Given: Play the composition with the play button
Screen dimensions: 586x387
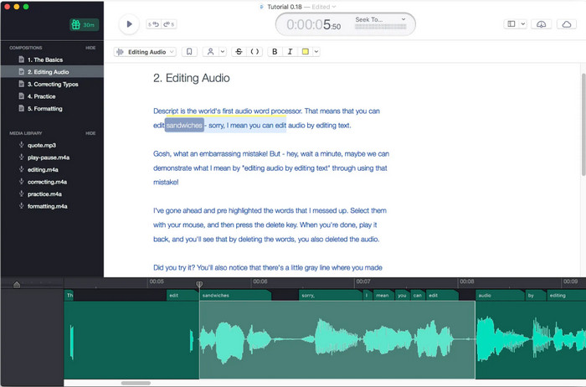Looking at the screenshot, I should click(129, 24).
